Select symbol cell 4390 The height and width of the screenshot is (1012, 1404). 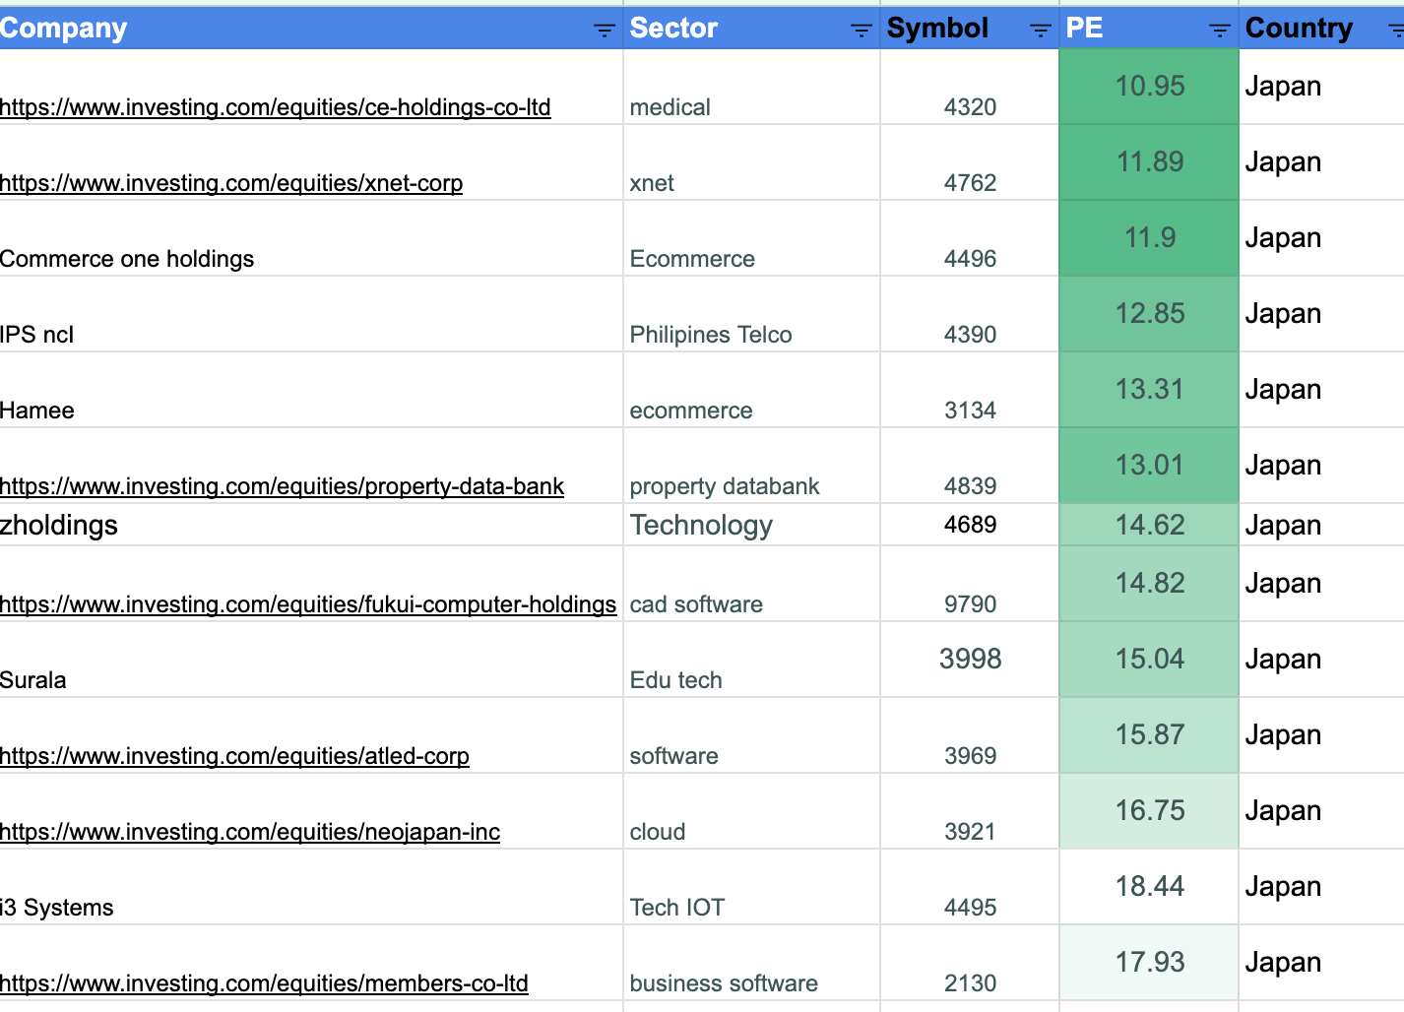(x=970, y=314)
